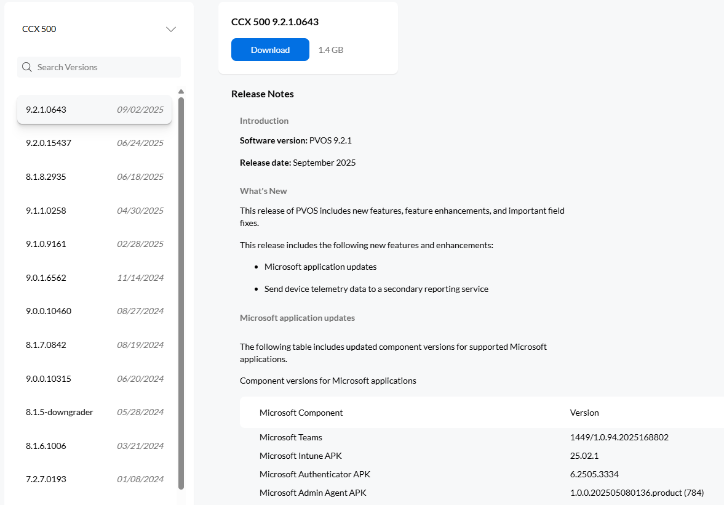This screenshot has width=724, height=505.
Task: Collapse the device selector chevron
Action: (x=170, y=28)
